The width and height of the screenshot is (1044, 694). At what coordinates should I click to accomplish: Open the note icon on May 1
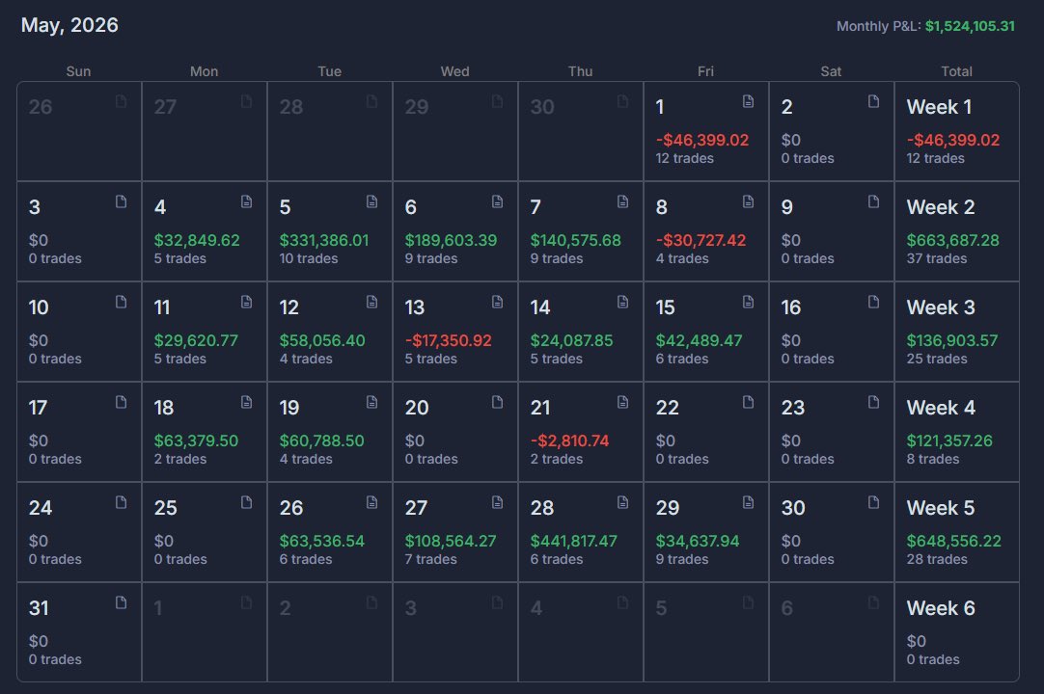748,101
